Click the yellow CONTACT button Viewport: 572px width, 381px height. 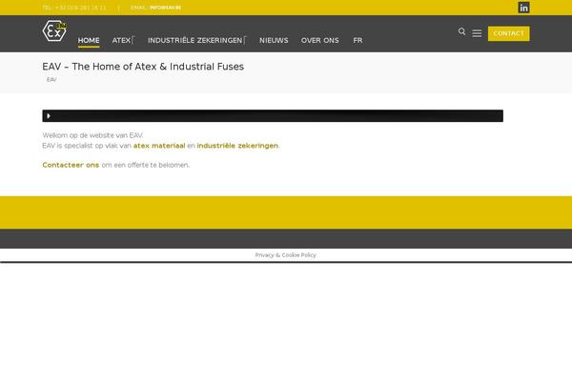(508, 33)
